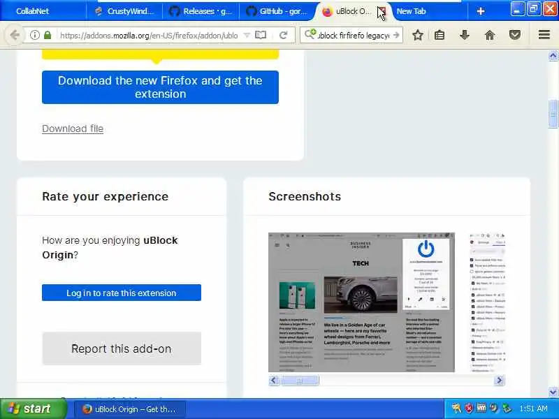Click screenshots carousel right arrow

click(x=500, y=381)
